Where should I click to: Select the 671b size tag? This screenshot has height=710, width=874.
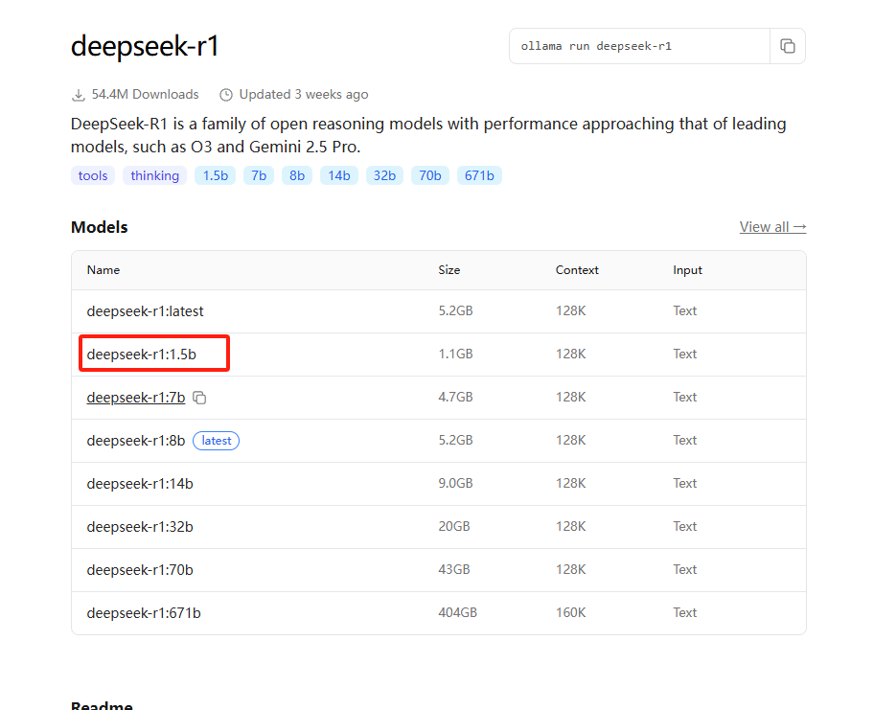pyautogui.click(x=479, y=175)
